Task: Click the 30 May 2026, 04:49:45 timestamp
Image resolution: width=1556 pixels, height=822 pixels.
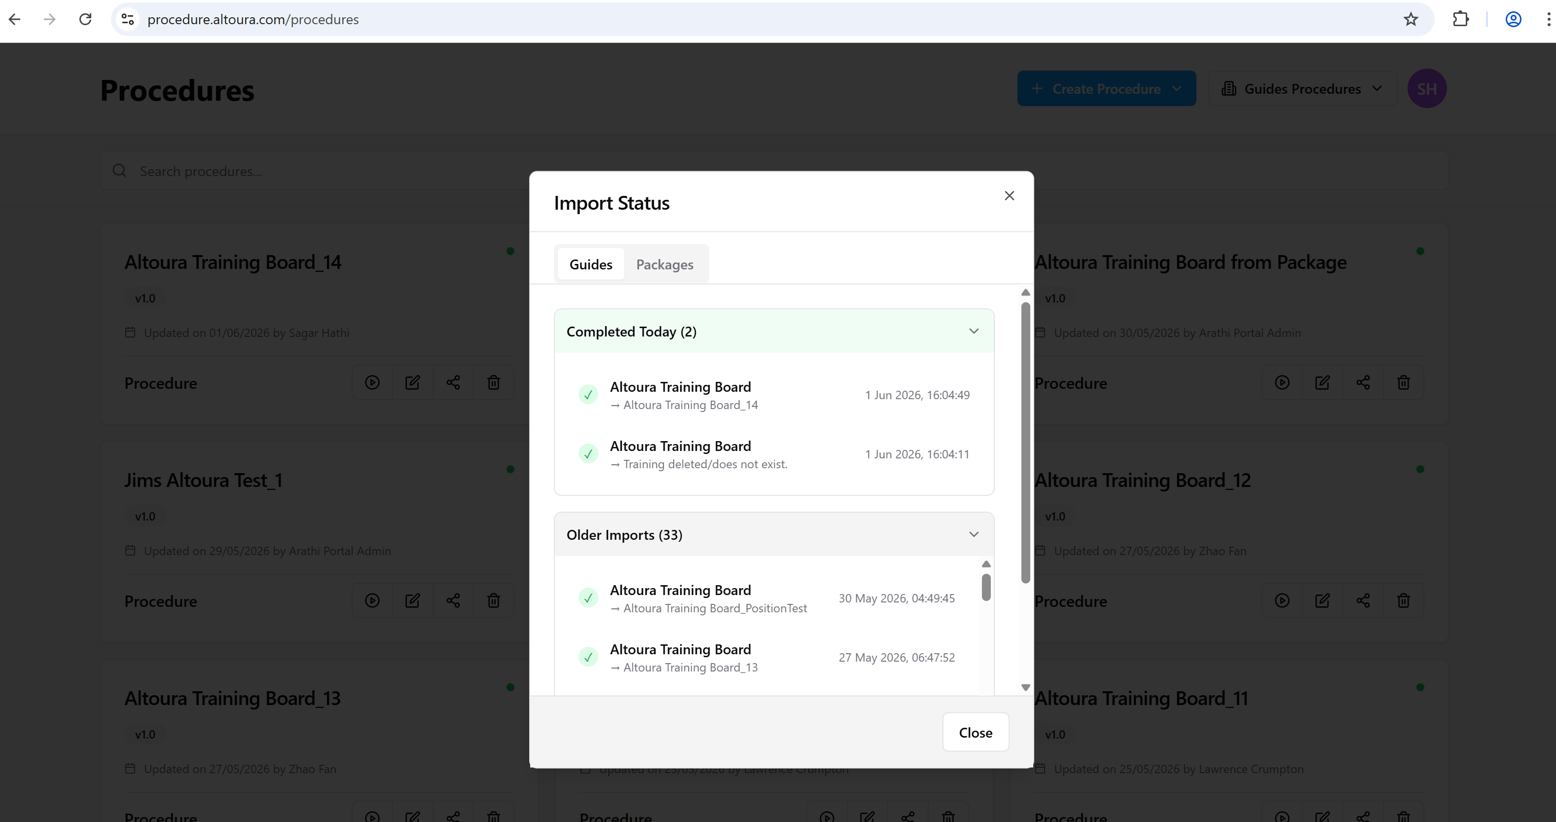Action: coord(897,598)
